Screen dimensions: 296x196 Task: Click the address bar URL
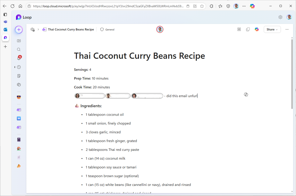[x=108, y=6]
